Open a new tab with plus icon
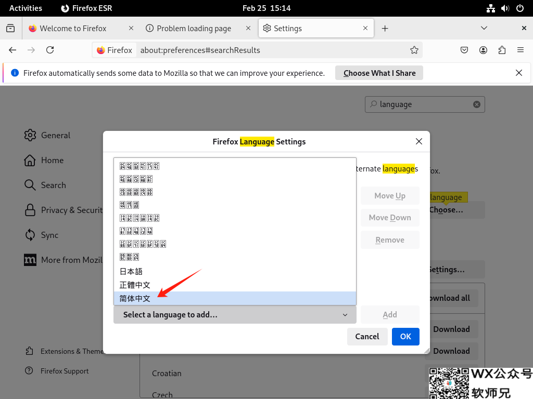This screenshot has width=533, height=399. (x=385, y=29)
